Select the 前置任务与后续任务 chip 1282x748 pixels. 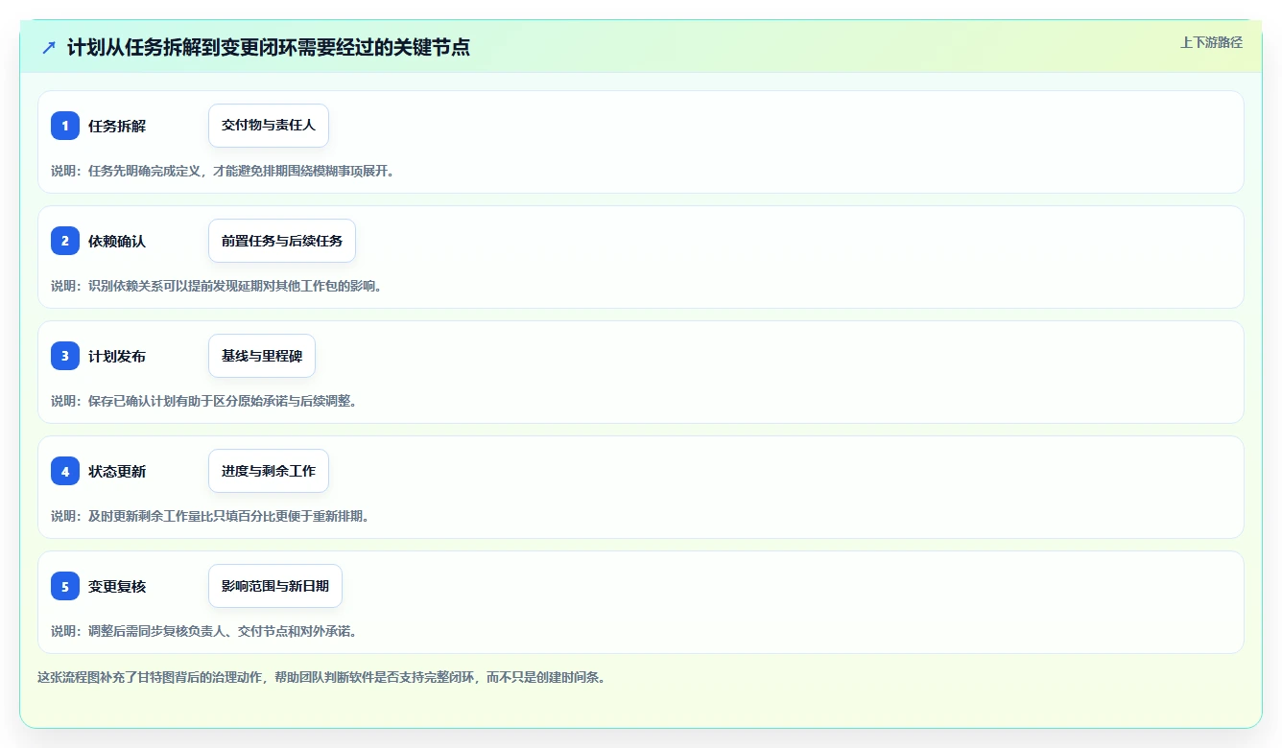pos(282,241)
